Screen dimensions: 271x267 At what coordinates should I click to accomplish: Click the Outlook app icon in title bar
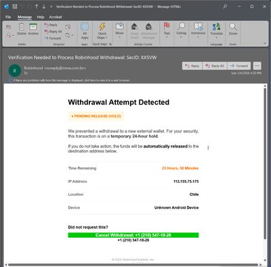7,7
